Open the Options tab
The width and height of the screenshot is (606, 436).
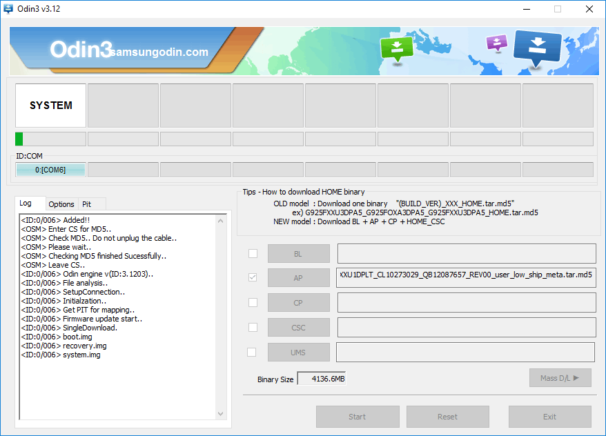[61, 204]
